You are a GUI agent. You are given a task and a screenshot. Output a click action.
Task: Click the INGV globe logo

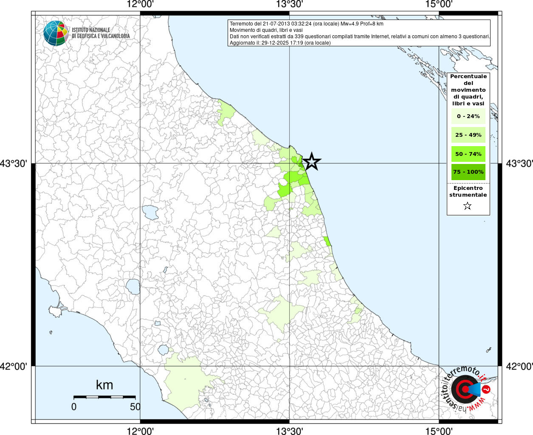tap(56, 33)
